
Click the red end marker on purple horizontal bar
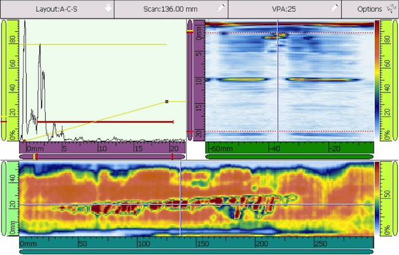(172, 156)
